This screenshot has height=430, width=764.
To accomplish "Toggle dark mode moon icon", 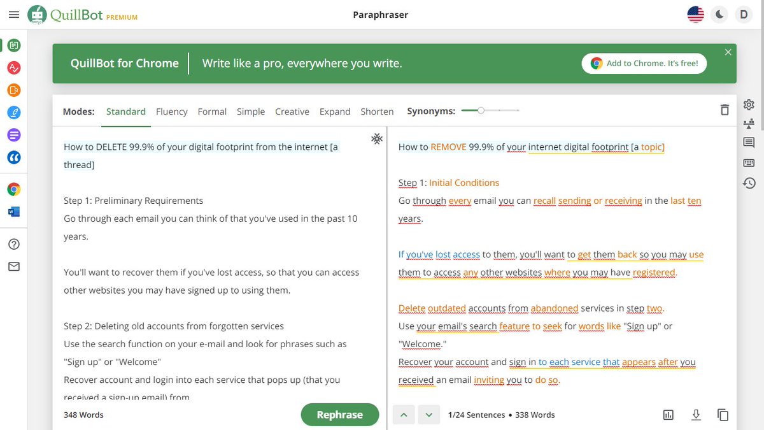I will tap(719, 14).
